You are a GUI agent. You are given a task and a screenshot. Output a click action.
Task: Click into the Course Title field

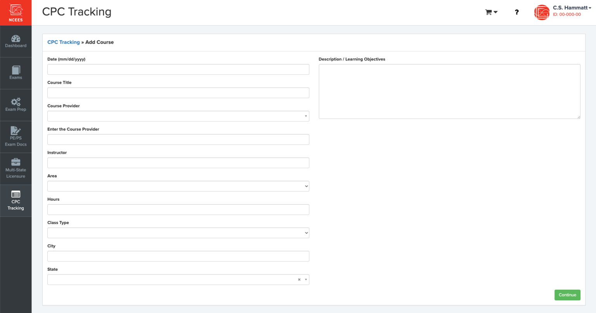[178, 93]
